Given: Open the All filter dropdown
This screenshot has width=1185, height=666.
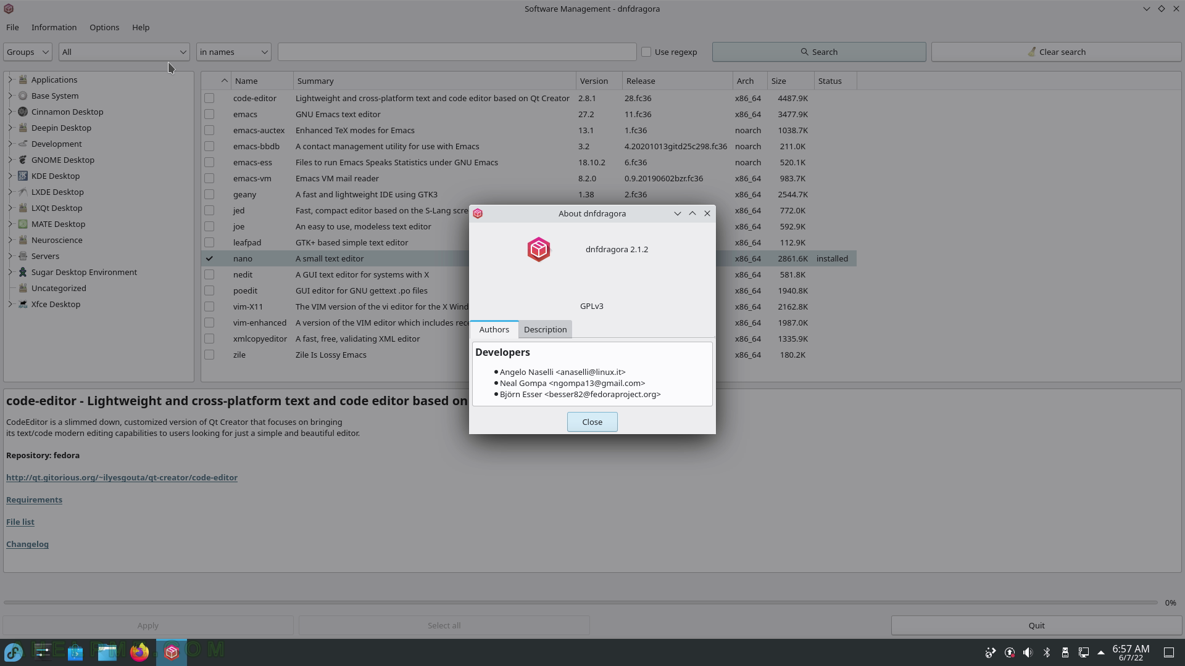Looking at the screenshot, I should (x=124, y=52).
